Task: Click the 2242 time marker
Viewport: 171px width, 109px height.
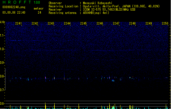Action: (x=35, y=23)
